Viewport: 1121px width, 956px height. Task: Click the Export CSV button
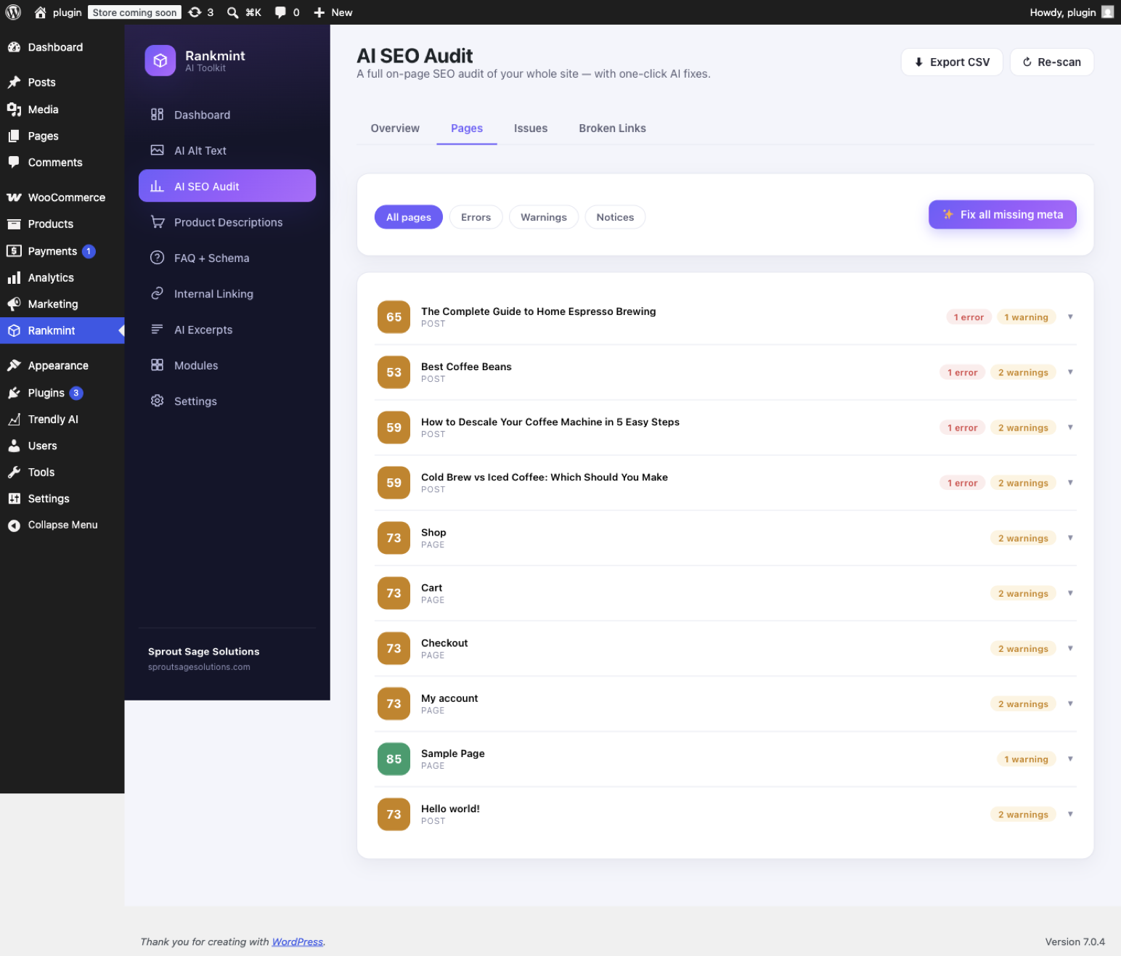click(952, 62)
